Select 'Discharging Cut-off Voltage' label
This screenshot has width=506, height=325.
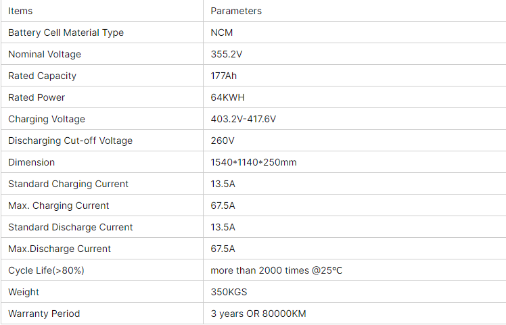(x=70, y=141)
